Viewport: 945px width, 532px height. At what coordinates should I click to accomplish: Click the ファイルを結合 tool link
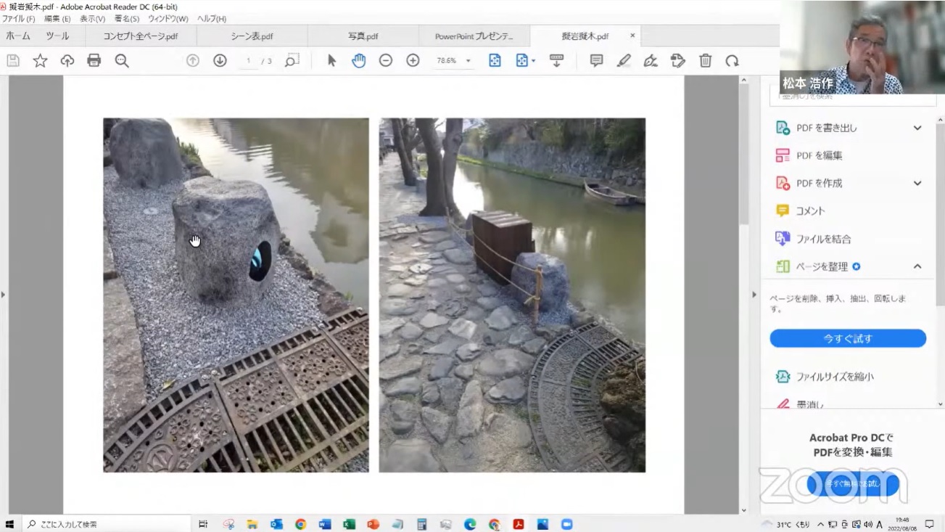[823, 239]
